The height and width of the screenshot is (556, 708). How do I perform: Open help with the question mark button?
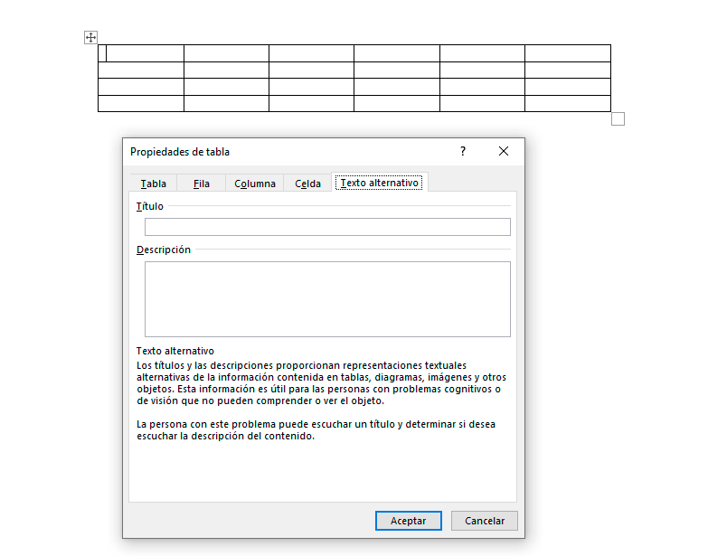463,152
